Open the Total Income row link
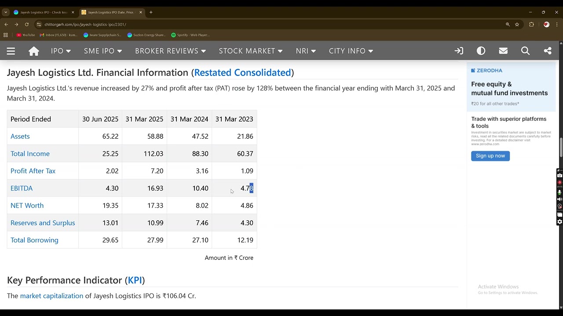Image resolution: width=563 pixels, height=316 pixels. (x=30, y=154)
